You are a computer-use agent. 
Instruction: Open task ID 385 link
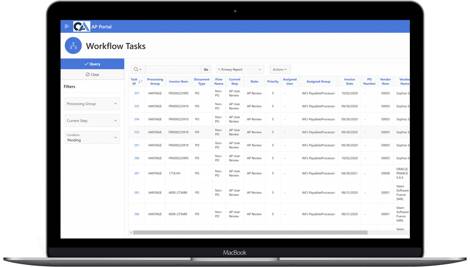pos(136,193)
